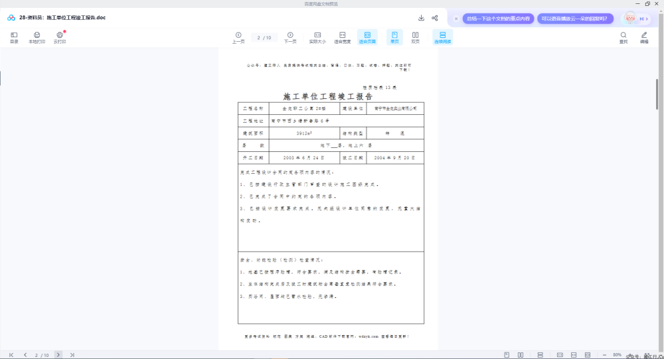Click the 80% zoom level value
Viewport: 664px width, 359px height.
coord(617,355)
